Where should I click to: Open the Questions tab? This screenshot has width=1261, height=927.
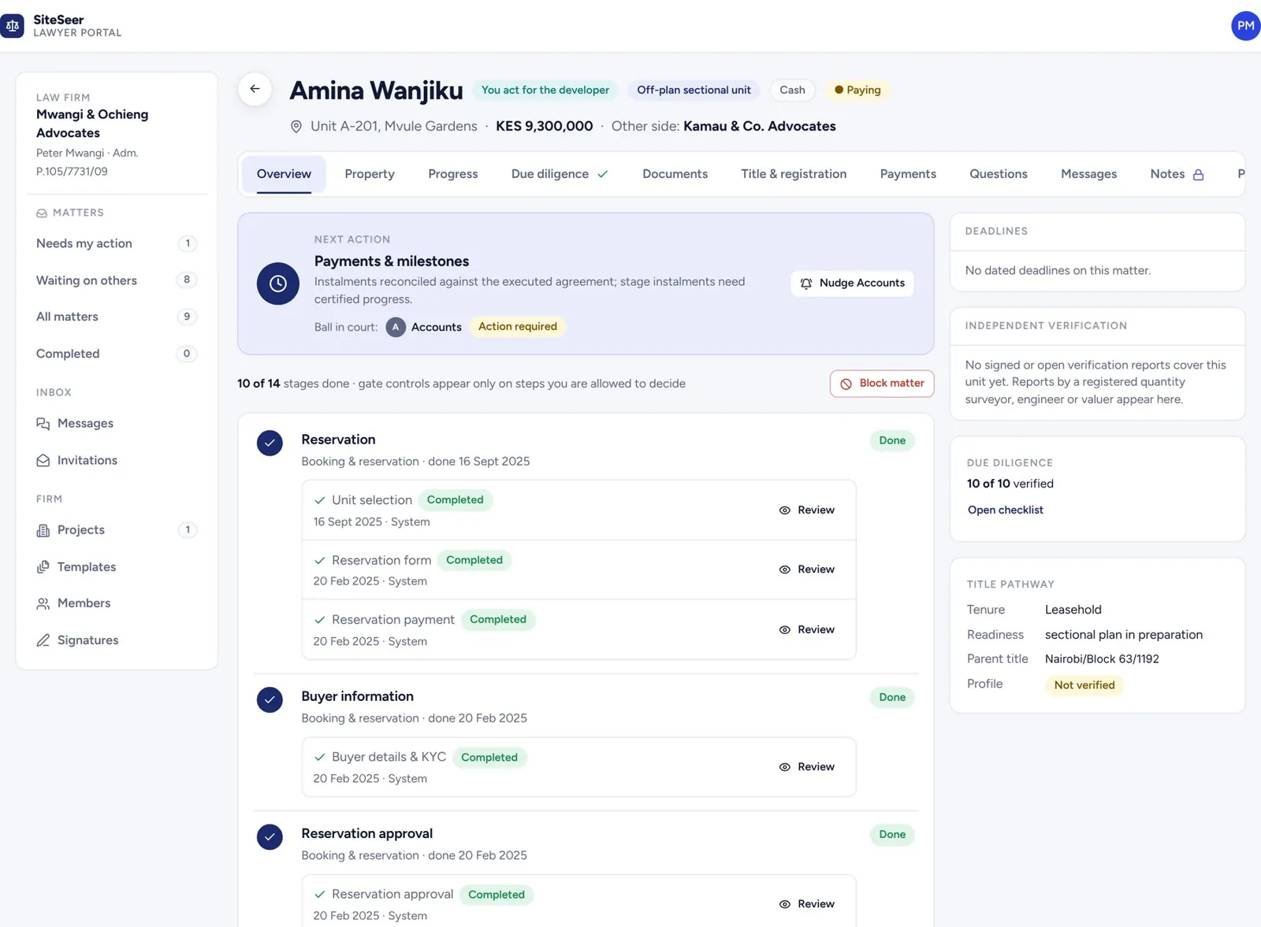[999, 174]
